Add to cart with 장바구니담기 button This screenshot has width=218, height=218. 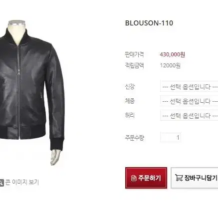[x=195, y=178]
